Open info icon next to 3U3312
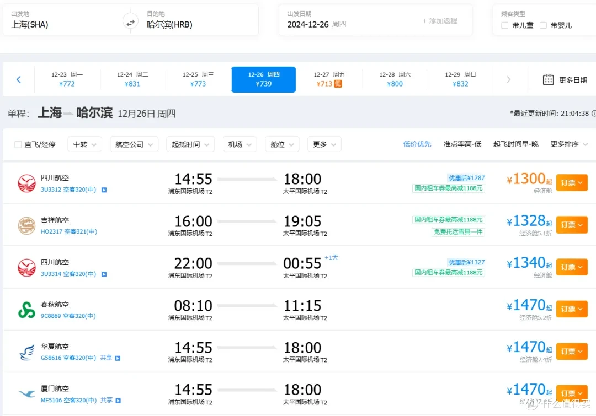596x416 pixels. coord(104,190)
